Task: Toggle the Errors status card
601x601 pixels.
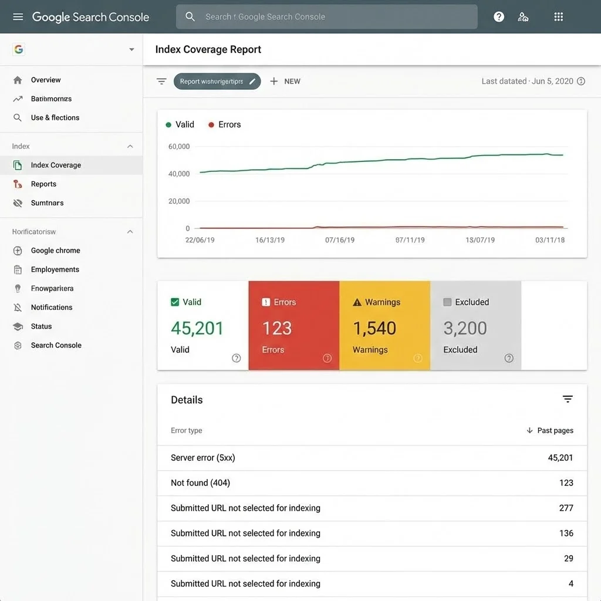Action: (293, 325)
